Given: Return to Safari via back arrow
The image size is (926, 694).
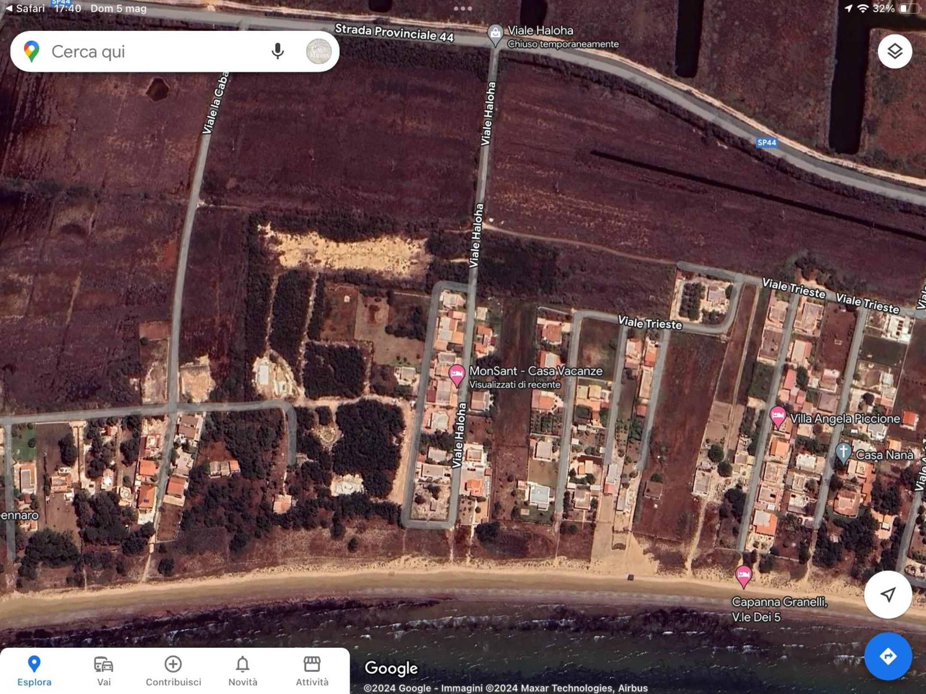Looking at the screenshot, I should 25,9.
